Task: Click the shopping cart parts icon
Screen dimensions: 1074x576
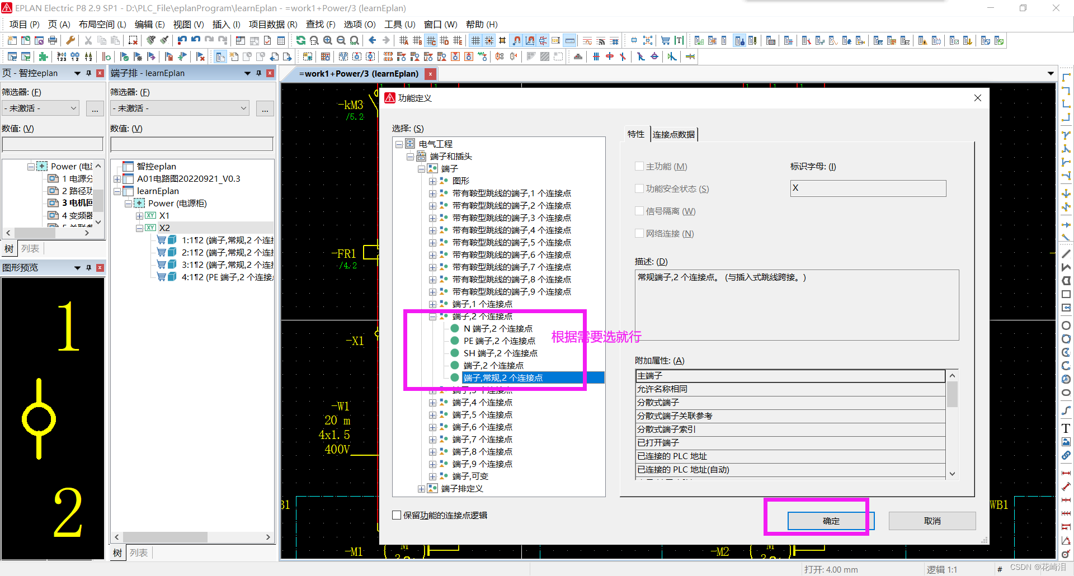Action: pyautogui.click(x=666, y=40)
